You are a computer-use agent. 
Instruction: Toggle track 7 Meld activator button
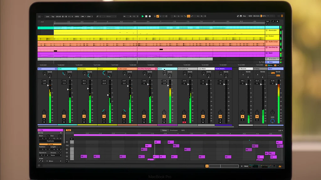[x=164, y=116]
